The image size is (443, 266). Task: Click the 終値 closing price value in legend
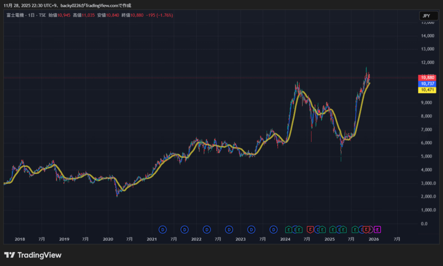pos(140,15)
